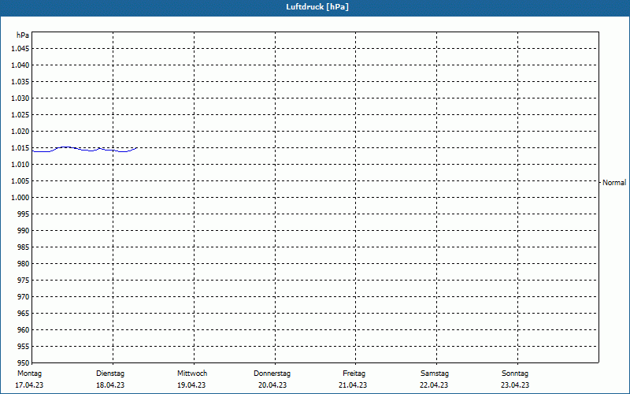Screen dimensions: 630x394
Task: Click the 1.045 axis value
Action: pos(20,49)
